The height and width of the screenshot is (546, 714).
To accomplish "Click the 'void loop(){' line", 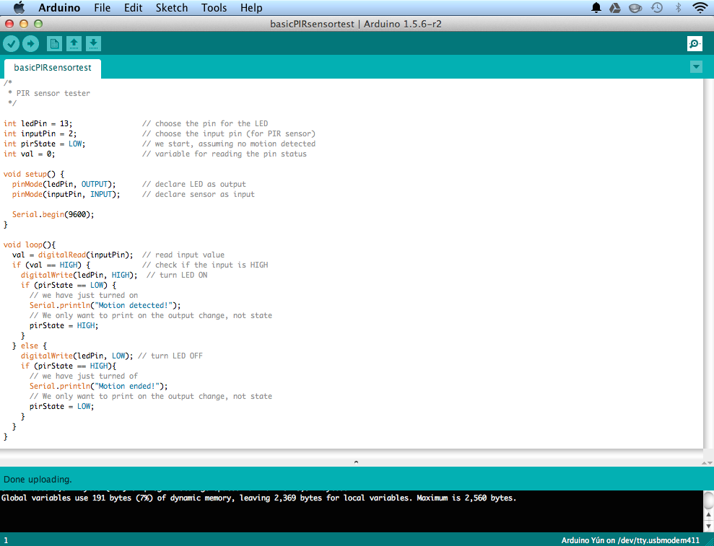I will click(x=29, y=245).
